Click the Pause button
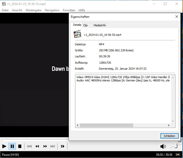This screenshot has height=158, width=183. click(x=12, y=146)
